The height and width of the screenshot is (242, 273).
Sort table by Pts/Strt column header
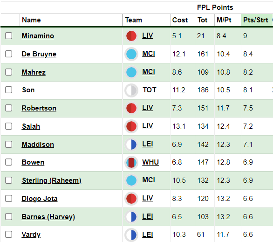click(255, 20)
